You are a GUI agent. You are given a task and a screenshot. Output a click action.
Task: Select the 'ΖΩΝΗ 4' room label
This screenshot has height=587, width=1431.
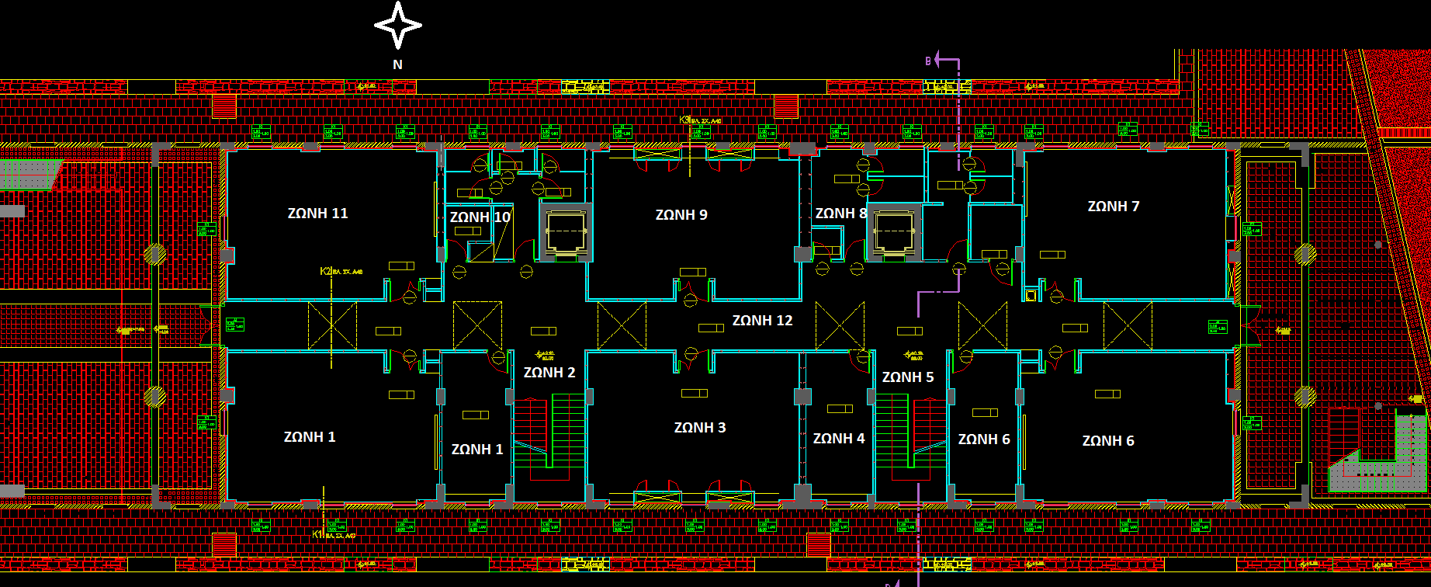tap(839, 438)
